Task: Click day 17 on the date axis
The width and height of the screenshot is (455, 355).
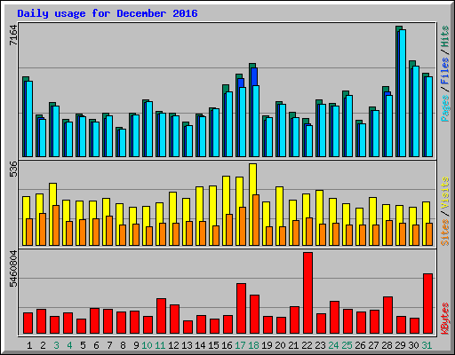Action: (x=240, y=345)
